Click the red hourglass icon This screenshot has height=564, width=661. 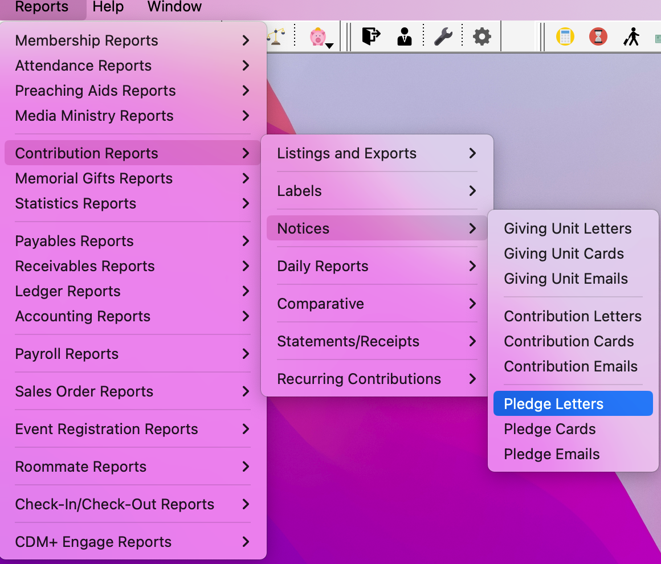598,37
